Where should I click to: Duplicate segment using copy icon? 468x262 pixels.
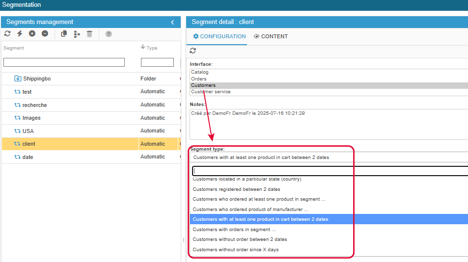[x=63, y=34]
